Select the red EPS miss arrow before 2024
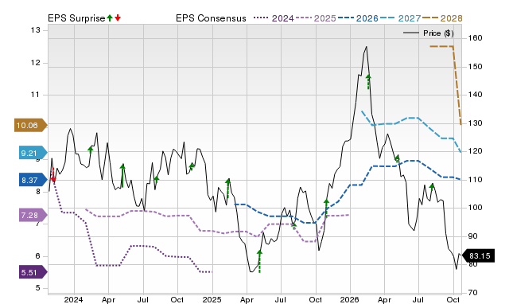The image size is (509, 304). coord(53,175)
